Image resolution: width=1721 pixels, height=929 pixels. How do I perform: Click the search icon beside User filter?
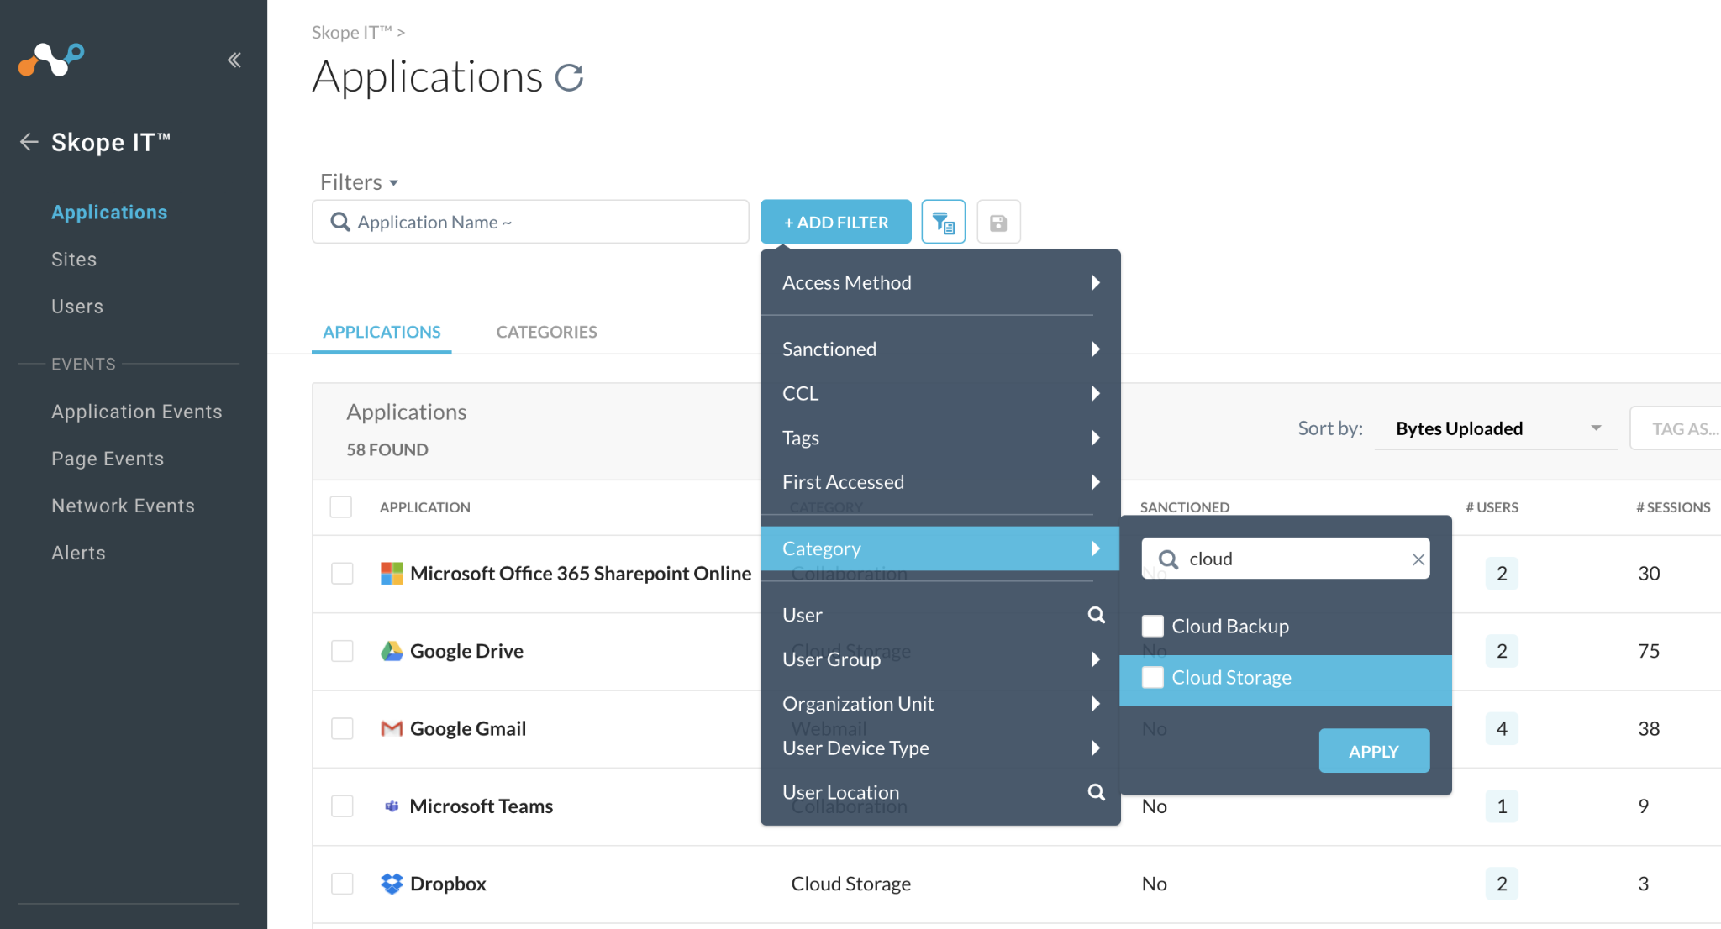click(1096, 615)
